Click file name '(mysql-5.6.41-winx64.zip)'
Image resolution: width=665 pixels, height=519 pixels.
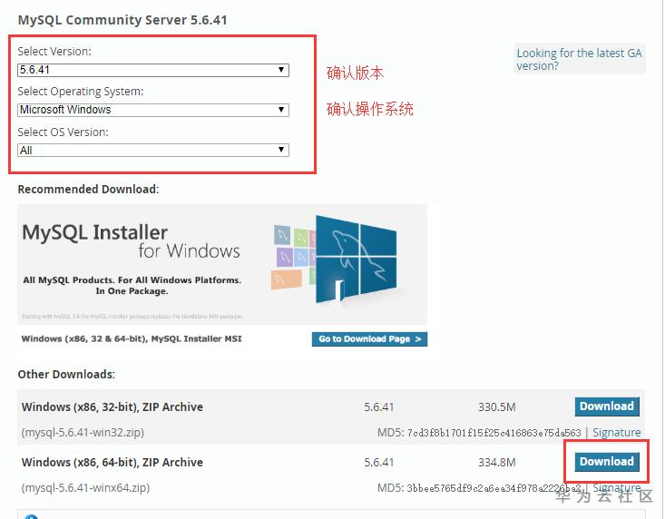pos(85,487)
